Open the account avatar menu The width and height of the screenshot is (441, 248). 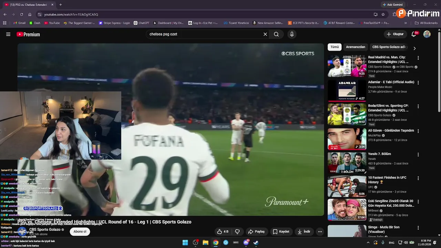coord(427,34)
